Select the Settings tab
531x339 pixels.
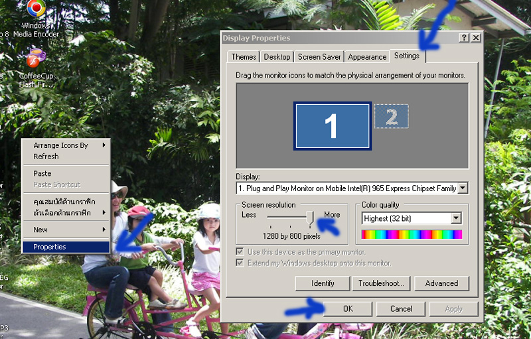(x=407, y=56)
